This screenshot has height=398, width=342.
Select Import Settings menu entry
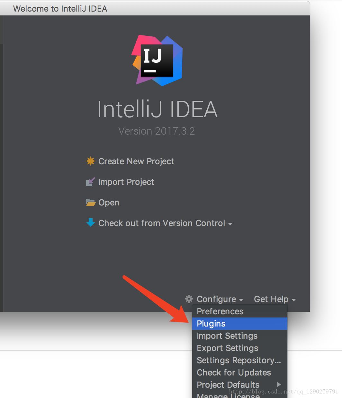click(227, 336)
